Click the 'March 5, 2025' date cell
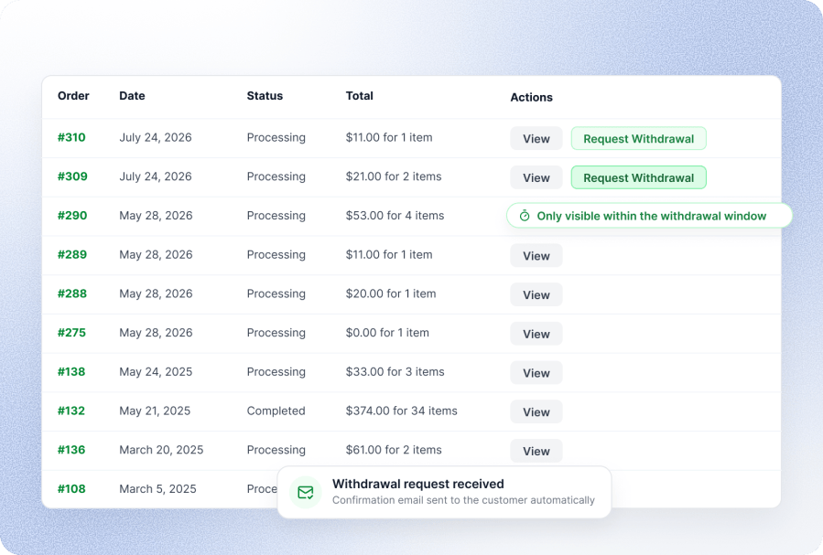Viewport: 823px width, 555px height. [158, 489]
